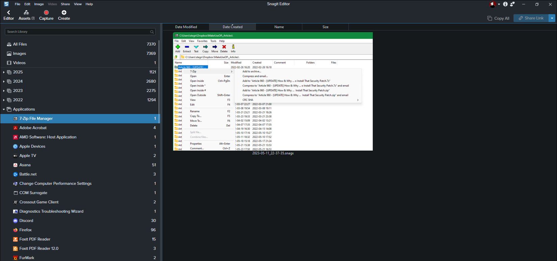The width and height of the screenshot is (557, 261).
Task: Expand the 2025 folder
Action: 4,72
